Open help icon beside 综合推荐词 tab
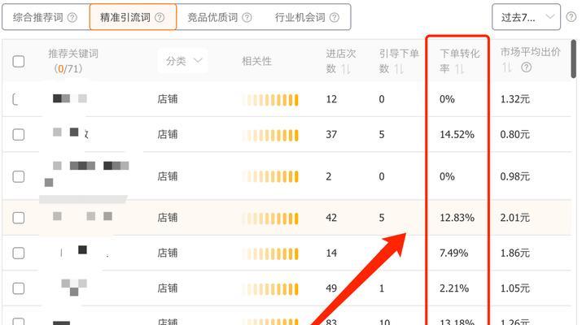Screen dimensions: 582x325 point(72,17)
